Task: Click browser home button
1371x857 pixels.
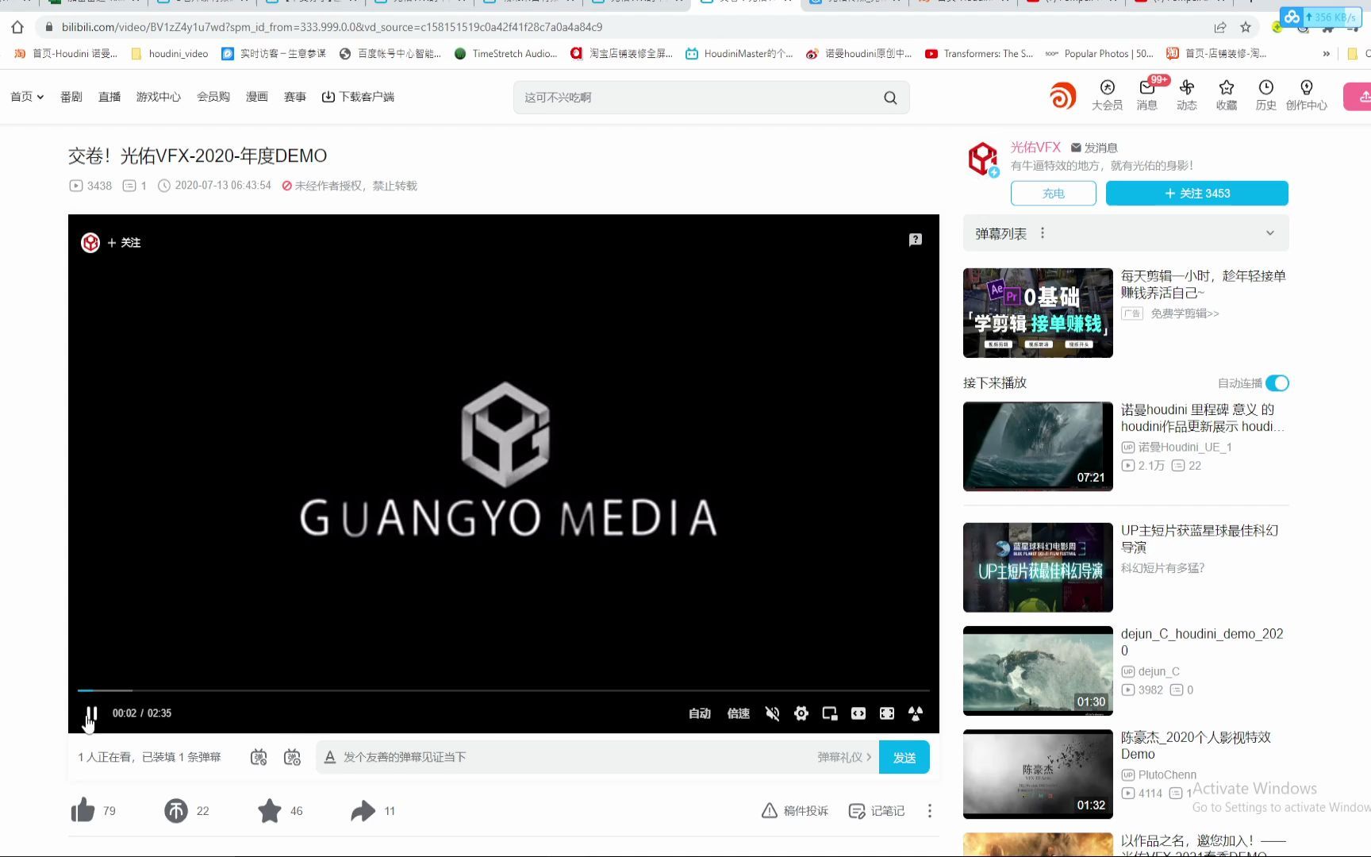Action: (x=17, y=27)
